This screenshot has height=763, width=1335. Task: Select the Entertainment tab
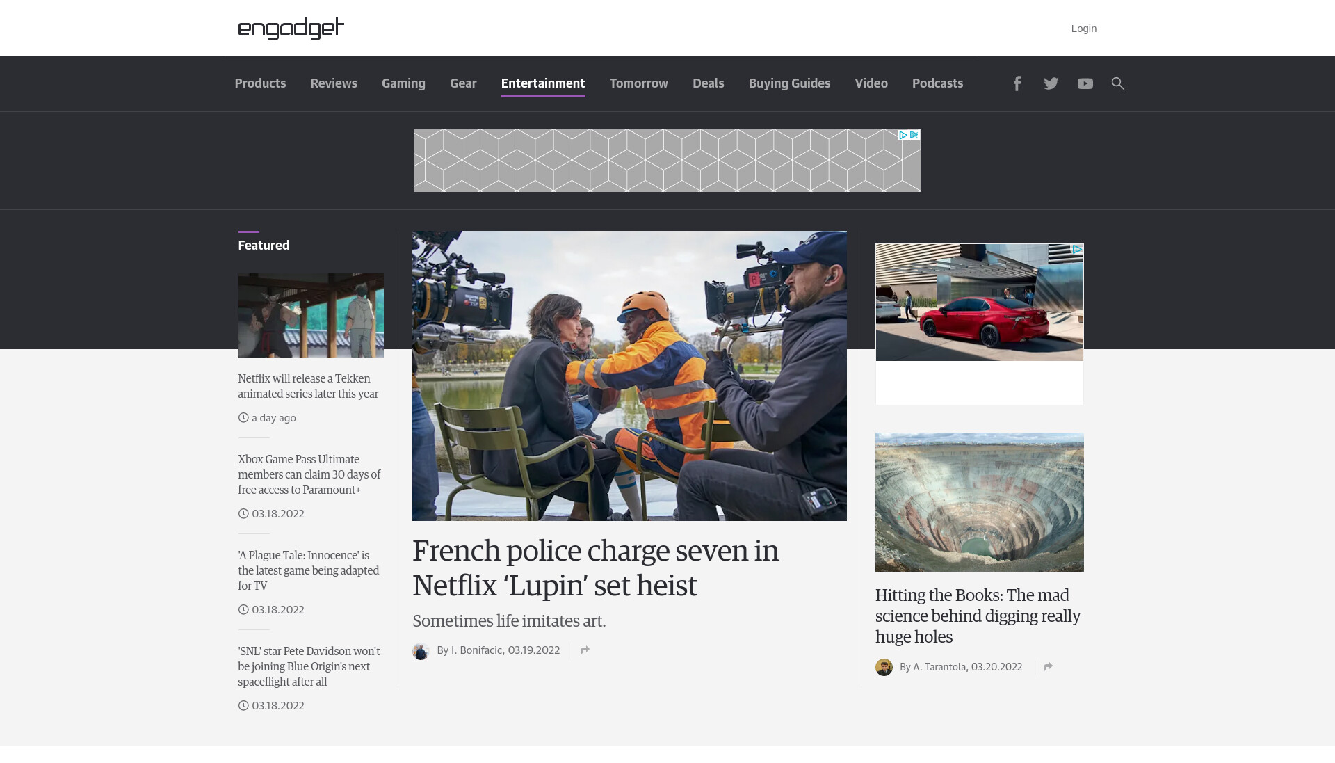543,83
